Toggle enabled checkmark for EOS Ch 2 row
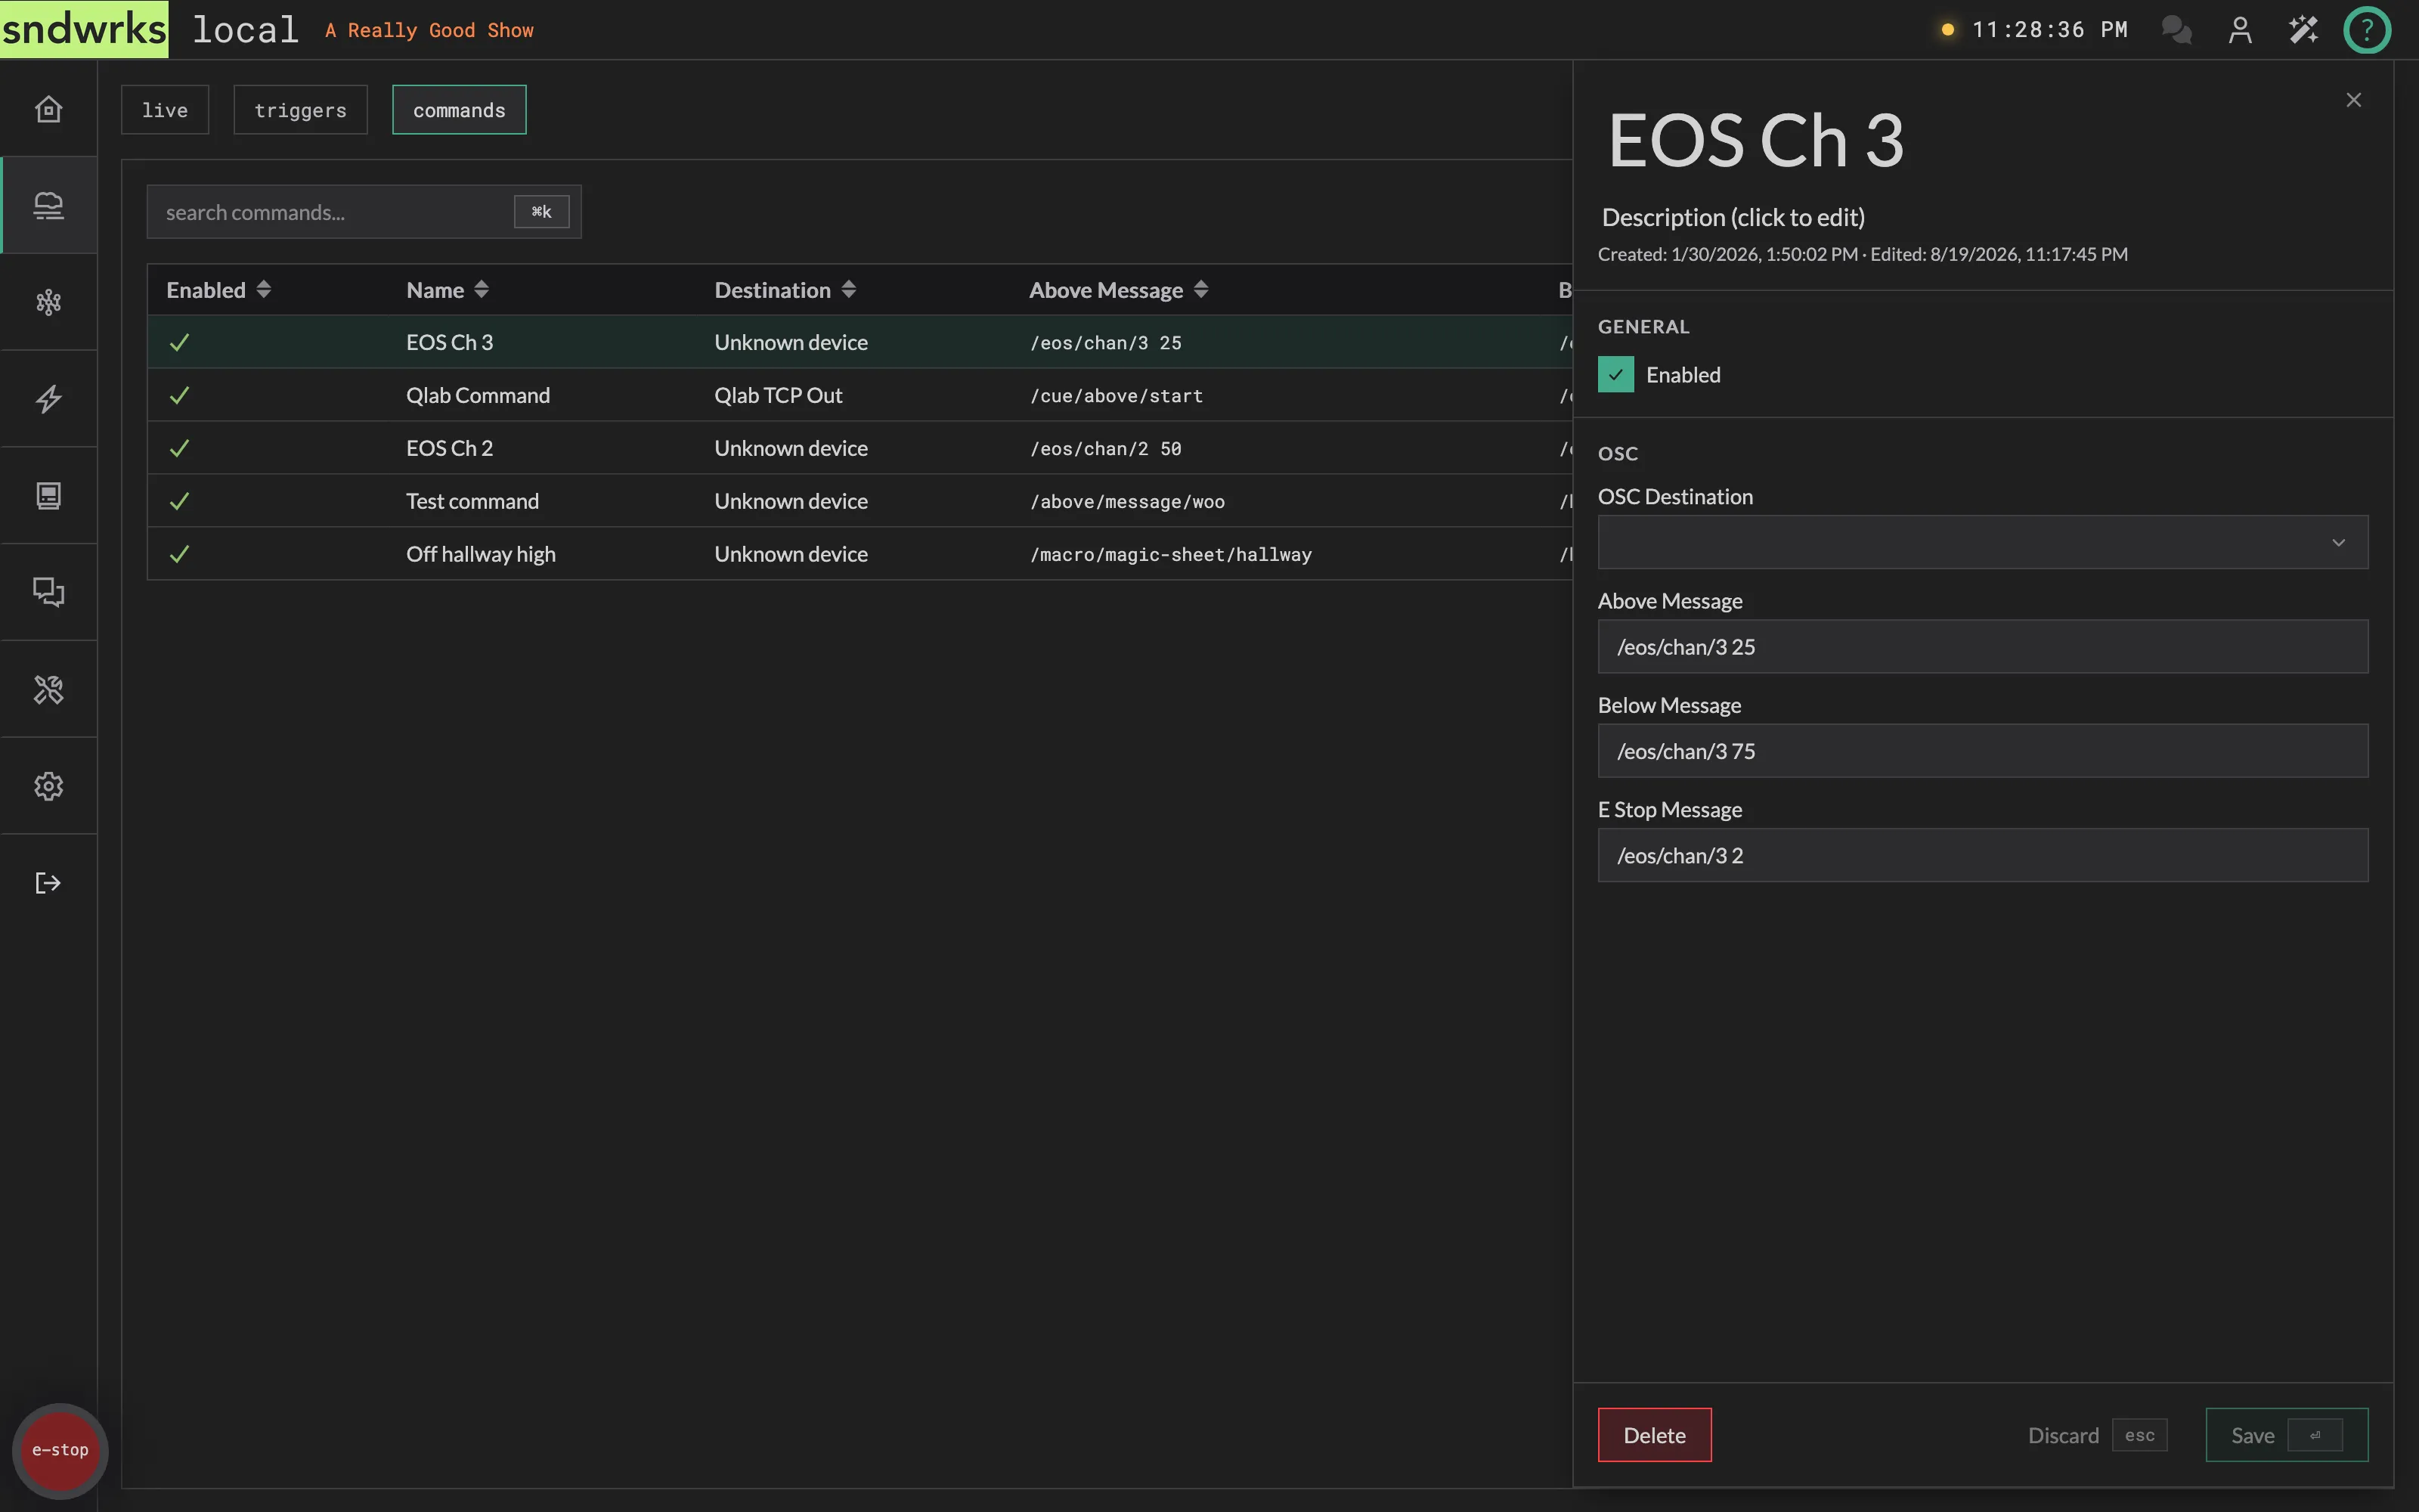Image resolution: width=2419 pixels, height=1512 pixels. (x=179, y=449)
